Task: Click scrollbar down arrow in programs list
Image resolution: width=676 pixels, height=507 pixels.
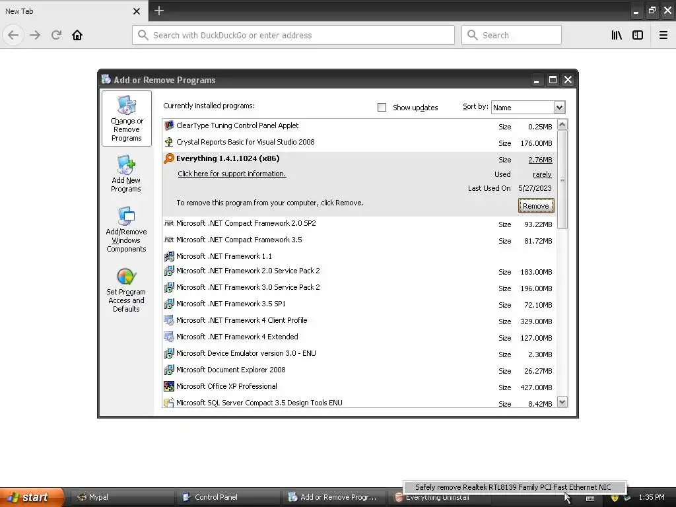Action: click(562, 402)
